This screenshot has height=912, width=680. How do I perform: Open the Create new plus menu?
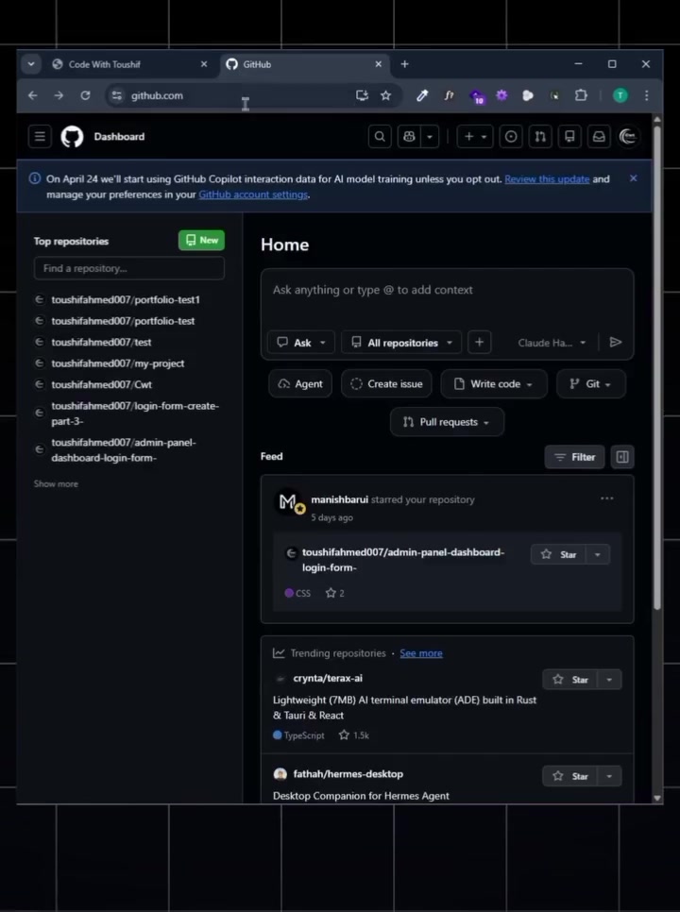[475, 137]
